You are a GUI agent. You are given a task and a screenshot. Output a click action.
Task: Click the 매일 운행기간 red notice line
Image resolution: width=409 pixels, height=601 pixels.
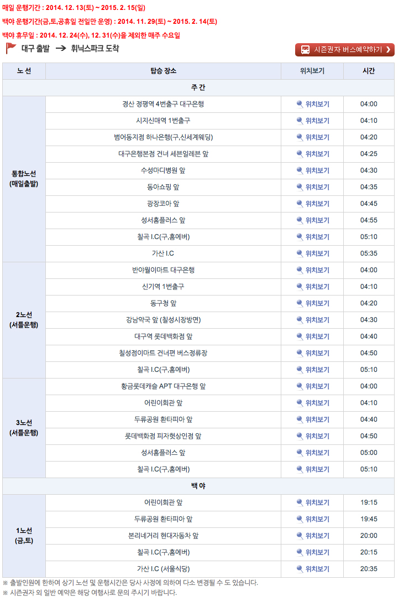pos(74,8)
